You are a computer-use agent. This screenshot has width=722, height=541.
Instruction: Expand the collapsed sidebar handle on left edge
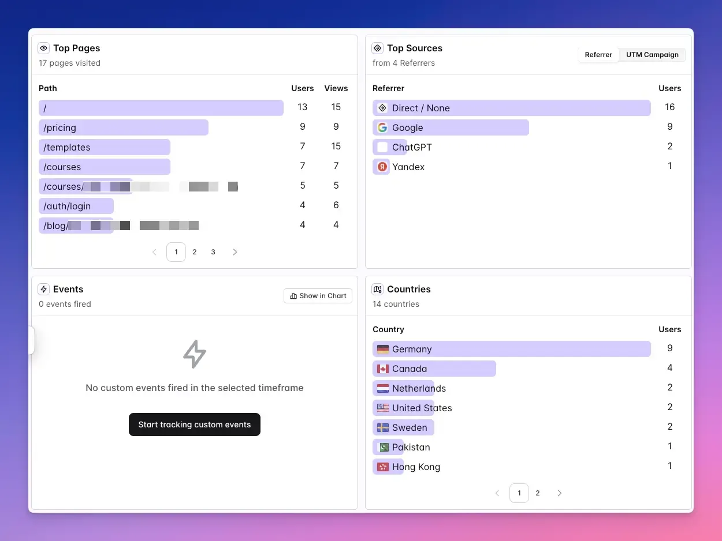31,340
